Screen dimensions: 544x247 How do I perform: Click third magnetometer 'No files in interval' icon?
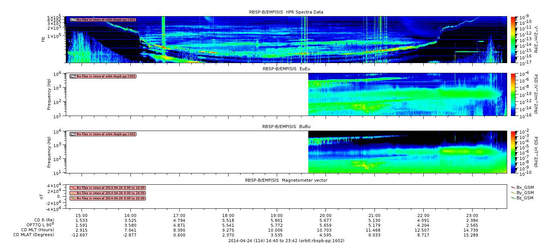coord(73,198)
